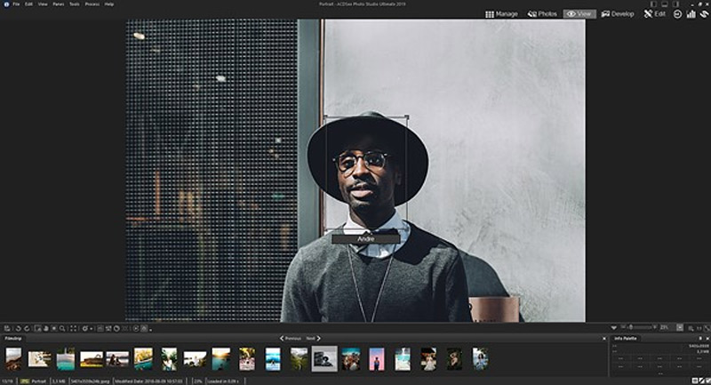
Task: Click the full screen icon in bottom toolbar
Action: click(x=74, y=328)
